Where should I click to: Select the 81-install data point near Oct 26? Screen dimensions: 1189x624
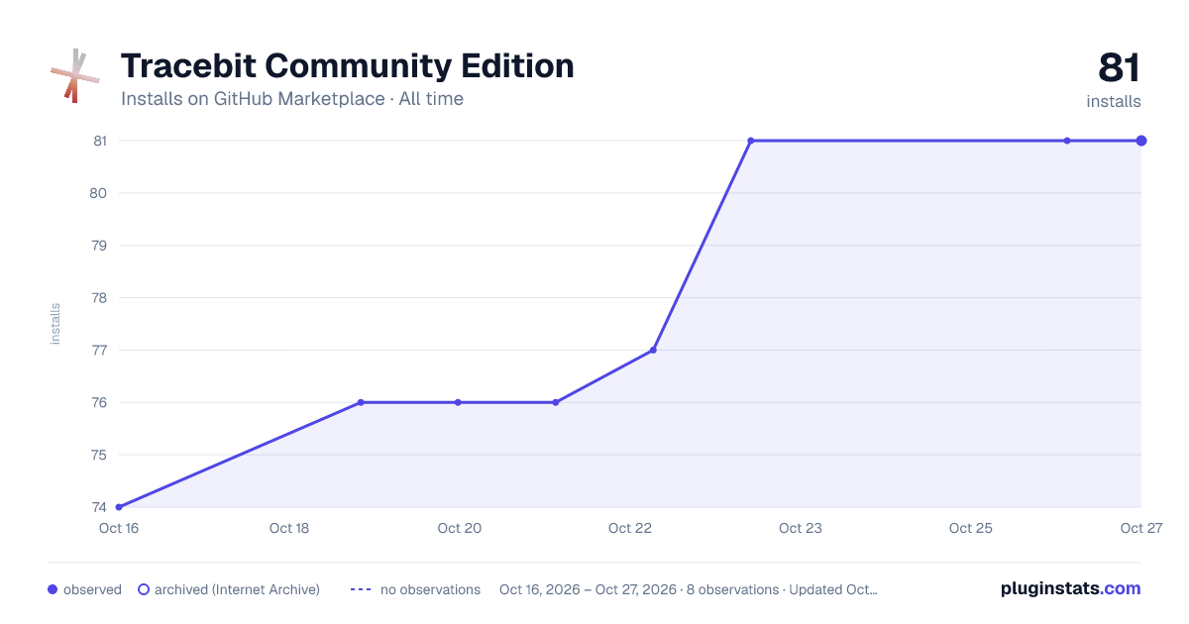1067,141
